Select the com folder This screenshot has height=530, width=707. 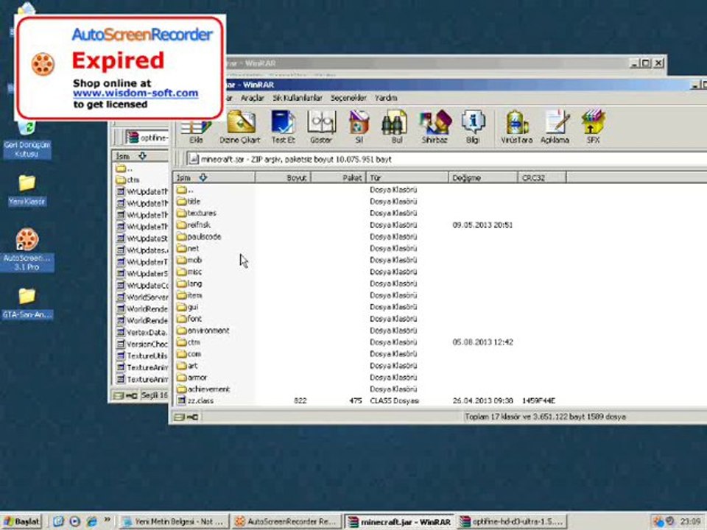click(x=189, y=354)
